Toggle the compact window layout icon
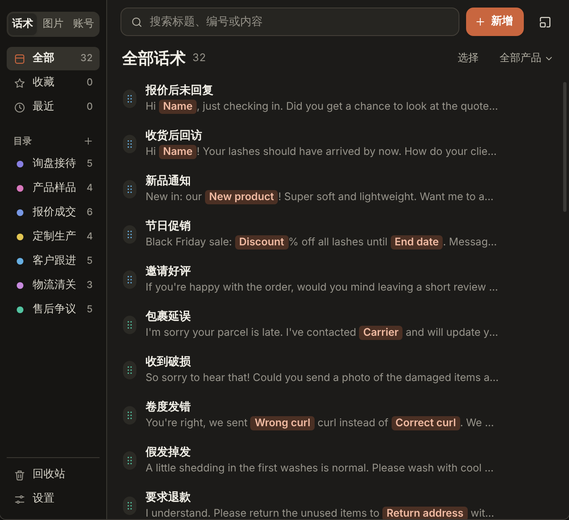569x520 pixels. coord(545,22)
